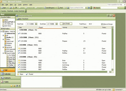126x91 pixels.
Task: Click the Timesheet toolbar button
Action: (x=10, y=11)
